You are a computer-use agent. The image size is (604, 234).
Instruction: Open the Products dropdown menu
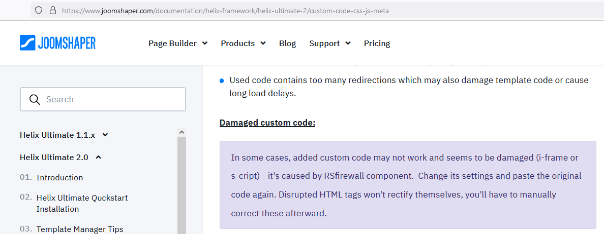(243, 44)
